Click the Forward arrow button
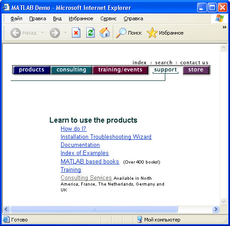 55,33
